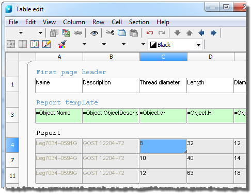This screenshot has width=251, height=194.
Task: Click the gray split cells icon
Action: pos(23,44)
